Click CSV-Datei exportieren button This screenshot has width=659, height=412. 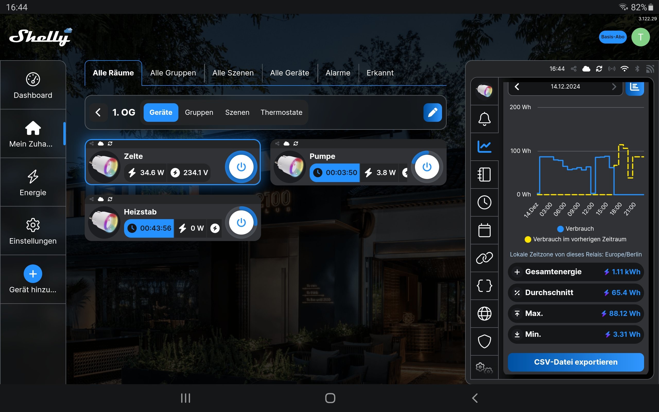[576, 362]
